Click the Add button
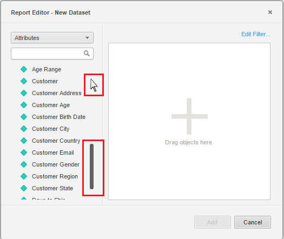This screenshot has width=284, height=239. tap(213, 222)
